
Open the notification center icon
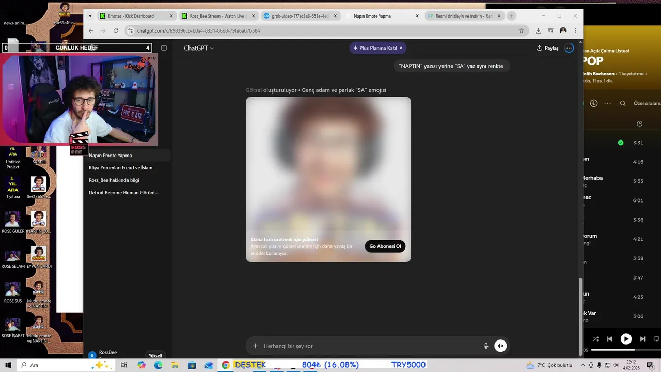click(x=652, y=365)
